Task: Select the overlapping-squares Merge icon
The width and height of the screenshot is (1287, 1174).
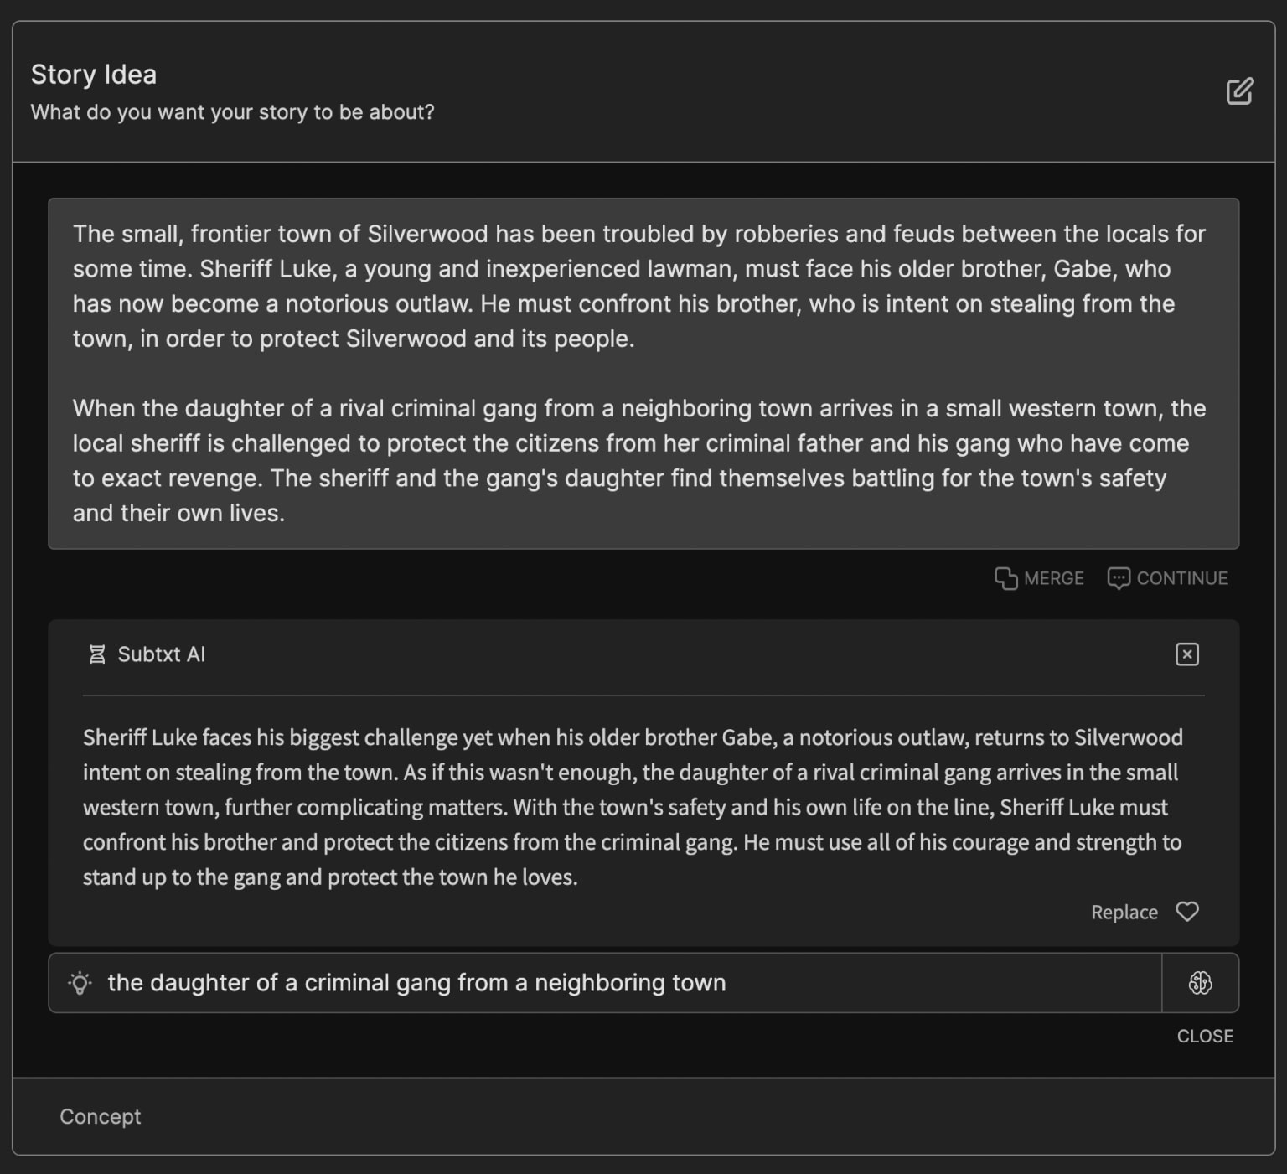Action: [x=1007, y=577]
